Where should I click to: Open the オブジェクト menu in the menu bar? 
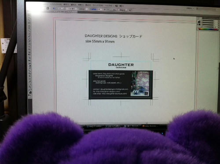[x=56, y=4]
